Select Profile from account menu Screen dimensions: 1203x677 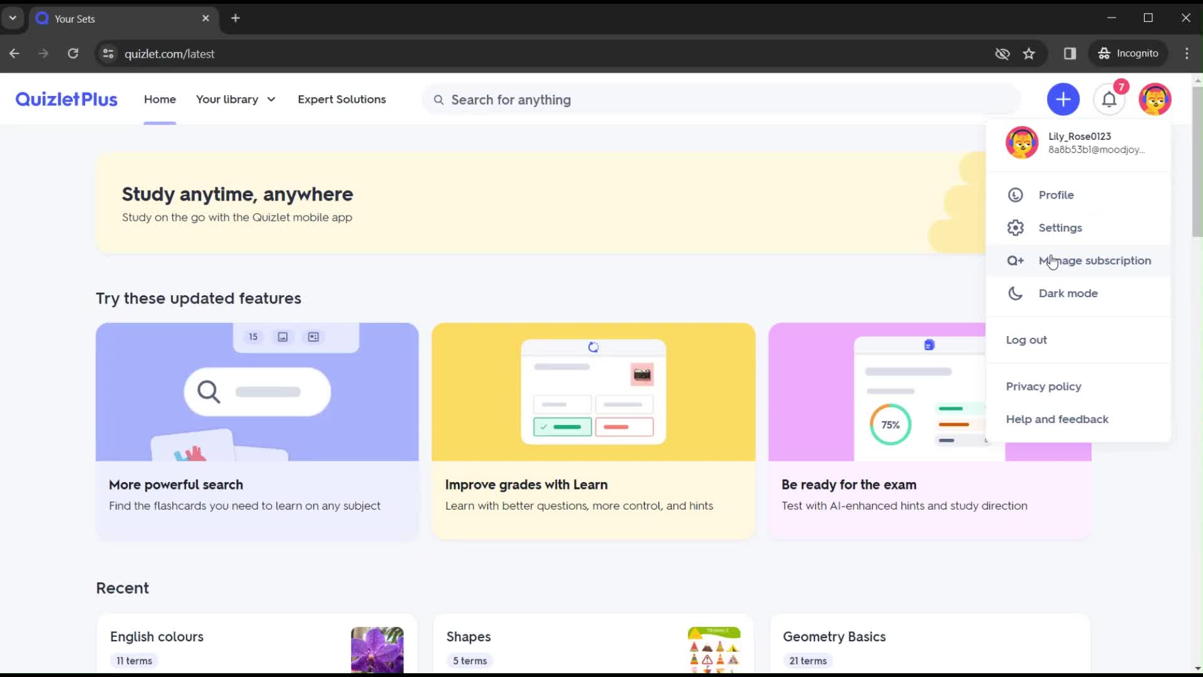point(1078,195)
